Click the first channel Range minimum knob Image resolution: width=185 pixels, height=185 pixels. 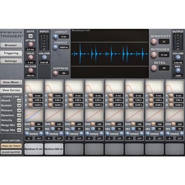pos(27,134)
